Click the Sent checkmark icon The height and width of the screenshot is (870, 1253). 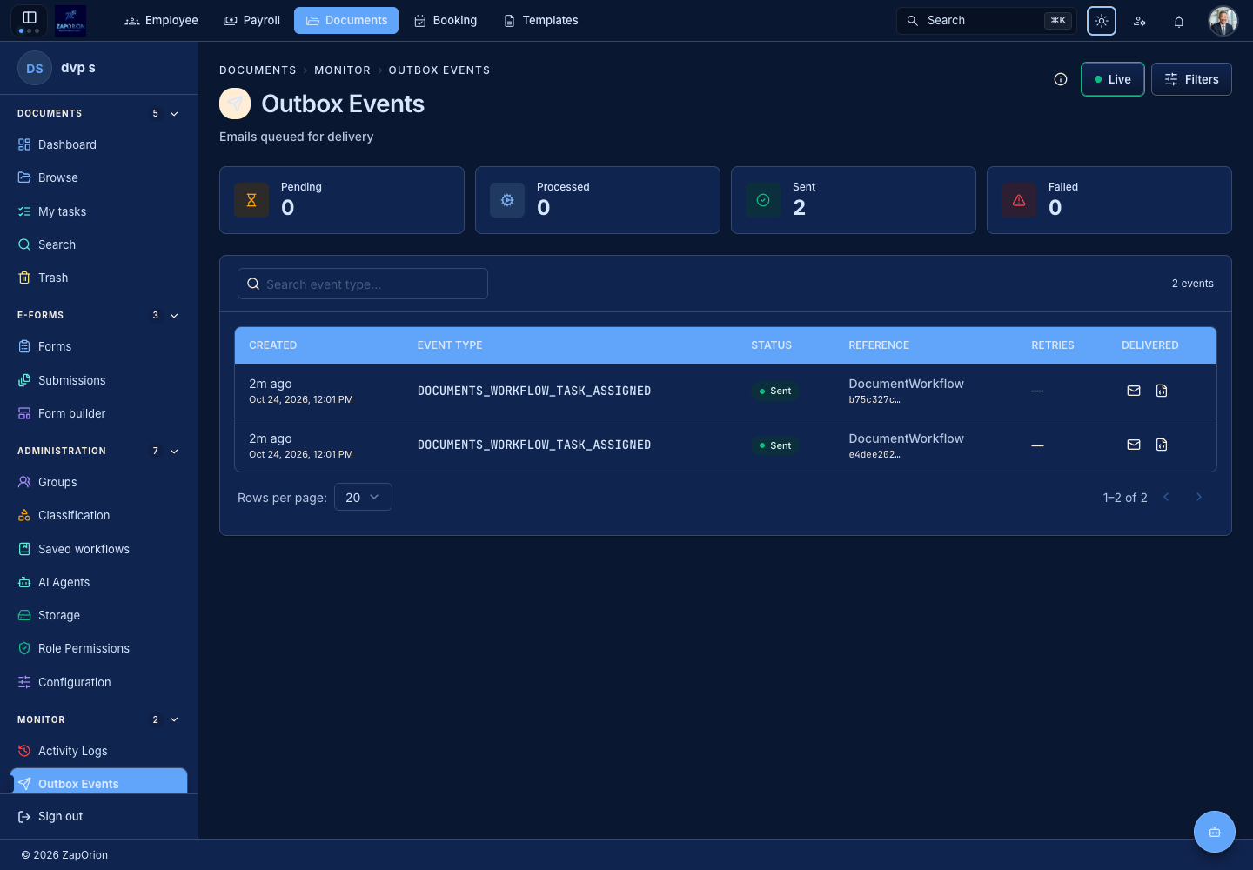[x=763, y=200]
